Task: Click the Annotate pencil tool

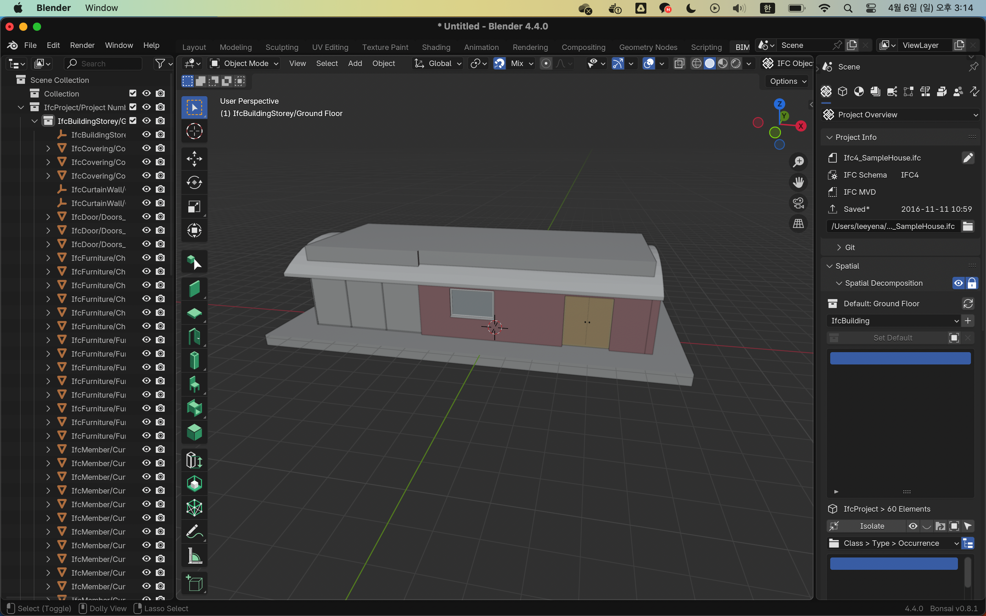Action: (x=194, y=532)
